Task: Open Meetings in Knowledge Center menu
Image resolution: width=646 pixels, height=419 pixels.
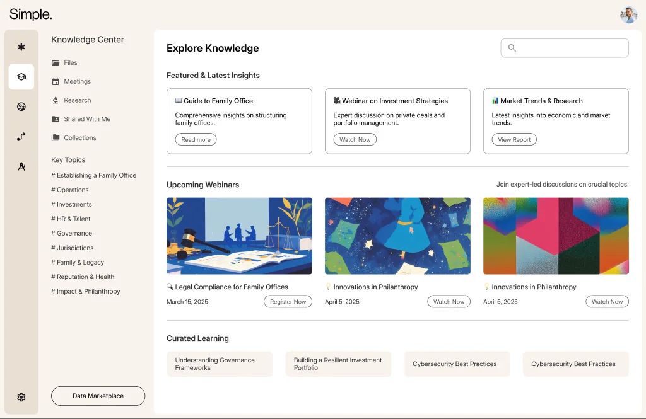Action: [77, 81]
